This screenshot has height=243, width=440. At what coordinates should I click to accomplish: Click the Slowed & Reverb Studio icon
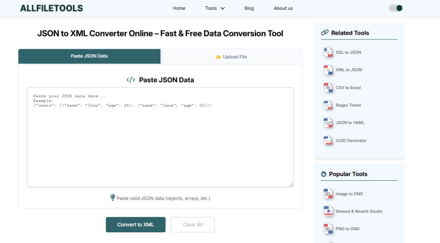(x=328, y=211)
